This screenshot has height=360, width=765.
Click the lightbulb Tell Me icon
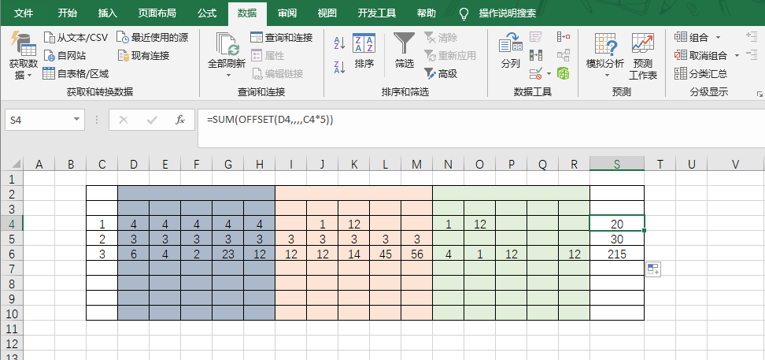[464, 13]
